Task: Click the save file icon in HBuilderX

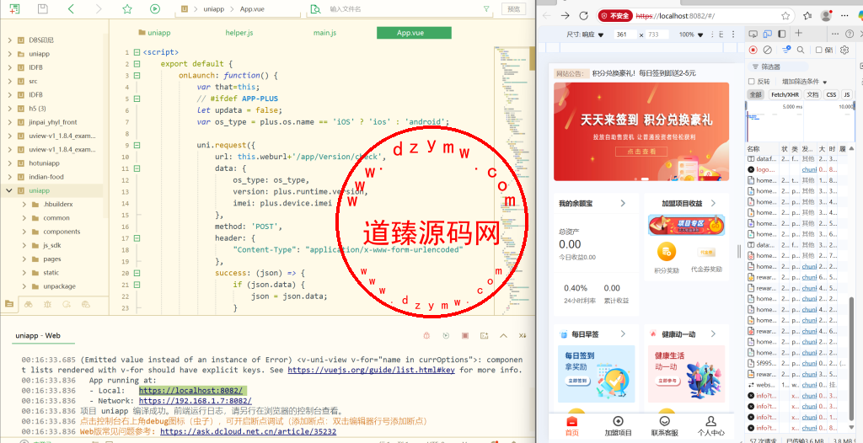Action: point(42,8)
